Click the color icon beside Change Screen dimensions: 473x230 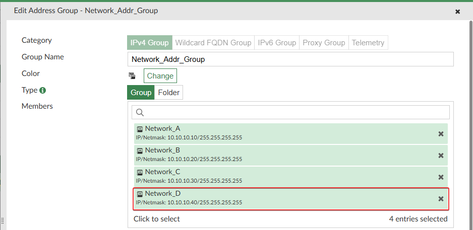[x=132, y=75]
